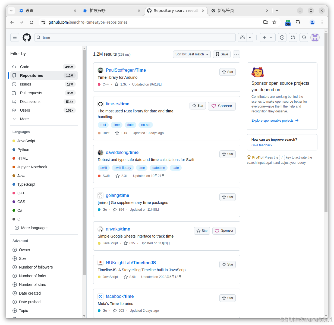This screenshot has width=334, height=325.
Task: Click the install app icon in address bar
Action: coord(266,22)
